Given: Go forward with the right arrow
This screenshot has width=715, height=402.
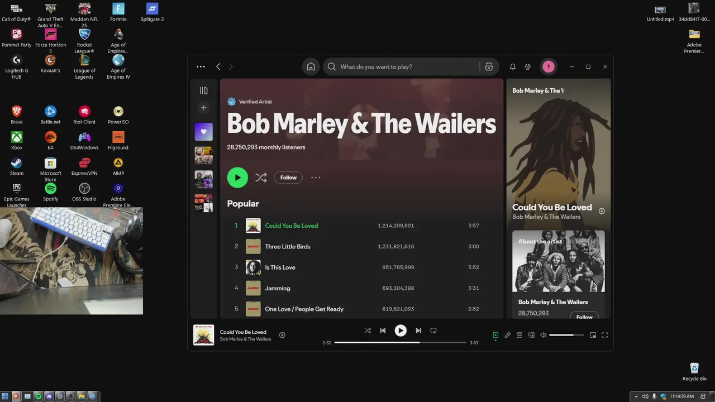Looking at the screenshot, I should click(x=231, y=67).
